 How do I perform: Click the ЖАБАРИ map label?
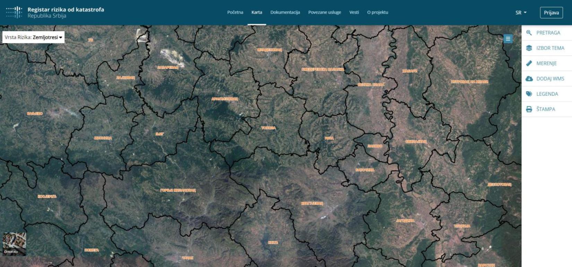[409, 71]
